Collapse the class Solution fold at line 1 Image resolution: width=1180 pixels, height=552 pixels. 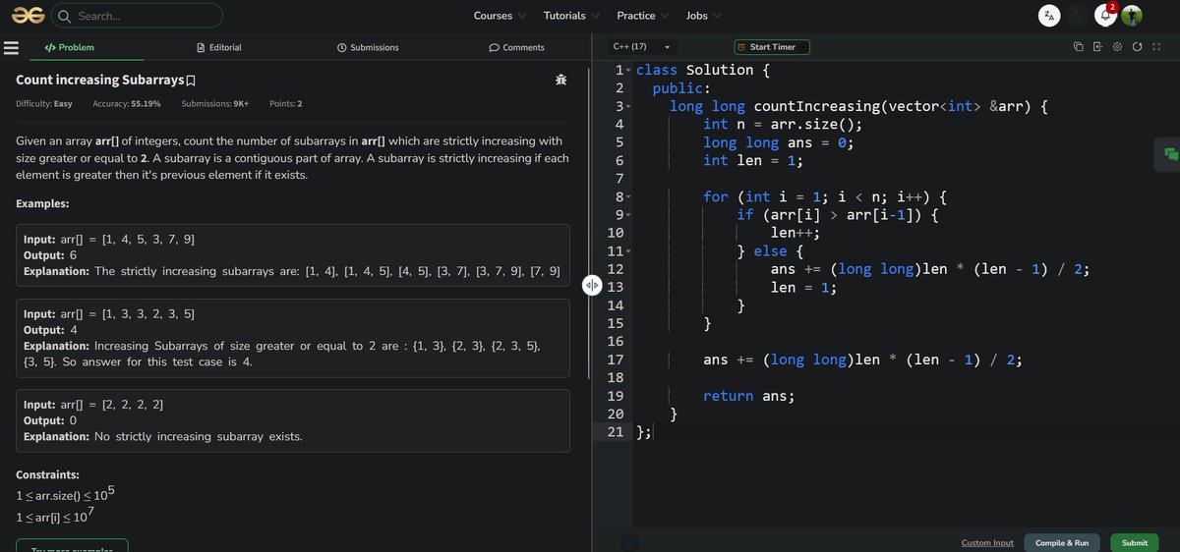click(x=629, y=70)
